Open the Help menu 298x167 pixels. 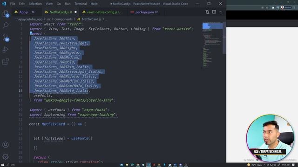tap(94, 4)
